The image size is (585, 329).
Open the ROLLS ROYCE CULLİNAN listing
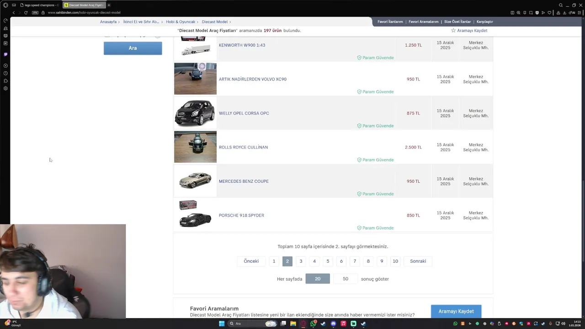pyautogui.click(x=243, y=147)
